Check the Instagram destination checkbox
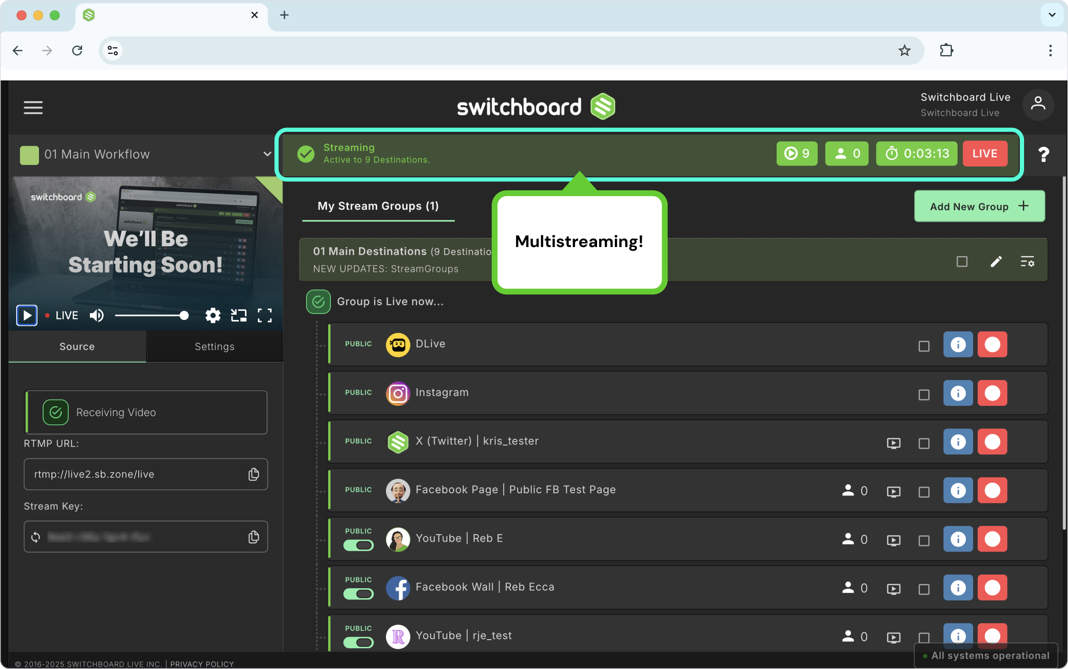 (x=924, y=395)
